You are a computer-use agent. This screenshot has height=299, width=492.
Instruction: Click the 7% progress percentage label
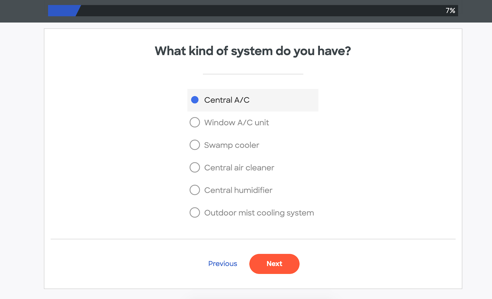pyautogui.click(x=450, y=11)
